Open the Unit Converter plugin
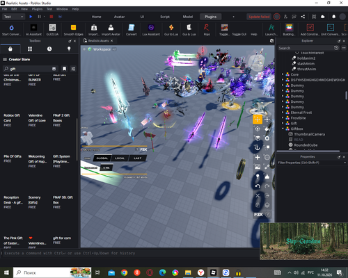 point(331,28)
